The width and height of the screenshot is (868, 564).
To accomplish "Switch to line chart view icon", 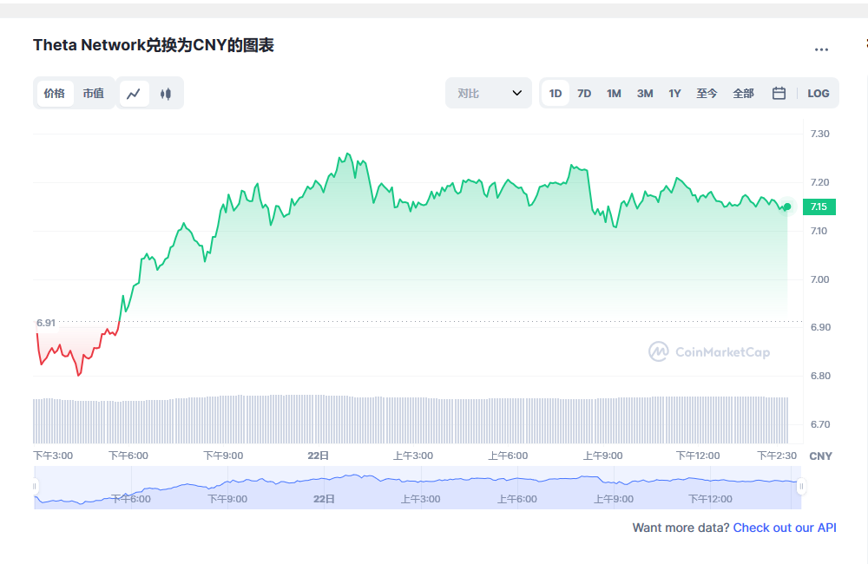I will point(134,94).
